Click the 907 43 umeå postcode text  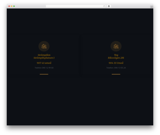(x=44, y=63)
